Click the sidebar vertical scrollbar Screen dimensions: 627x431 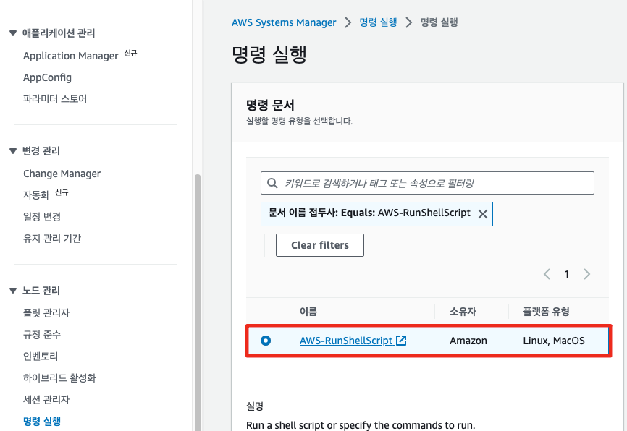(x=198, y=302)
